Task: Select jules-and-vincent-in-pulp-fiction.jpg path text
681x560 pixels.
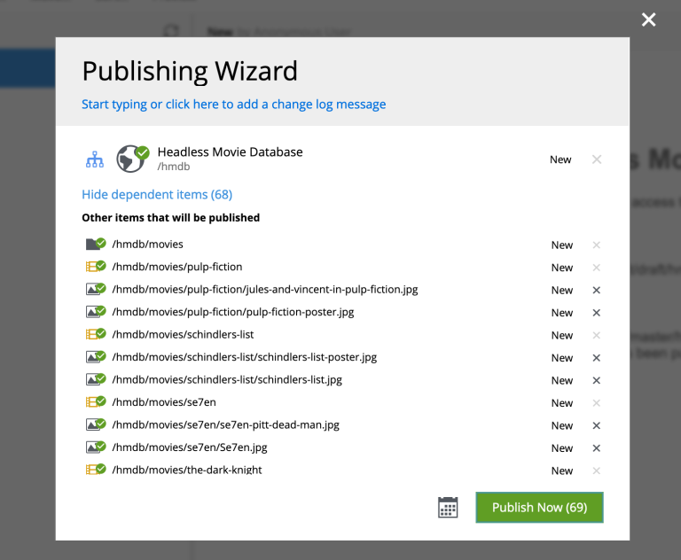Action: [265, 289]
